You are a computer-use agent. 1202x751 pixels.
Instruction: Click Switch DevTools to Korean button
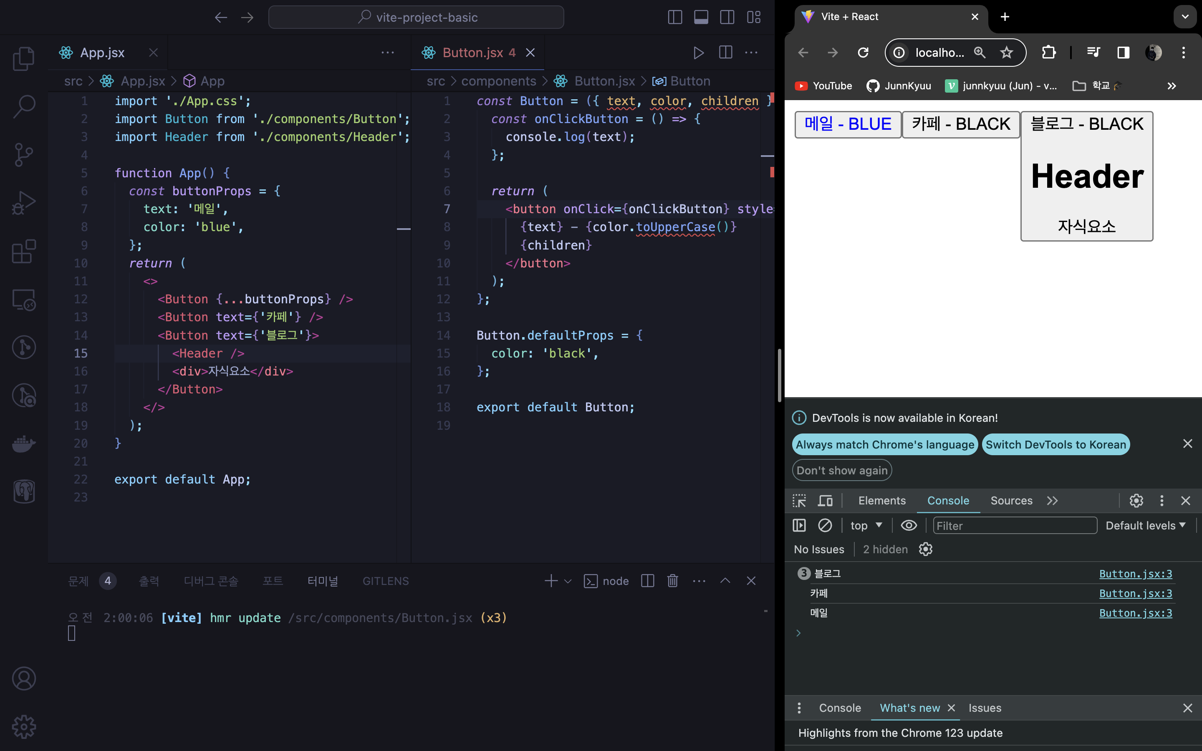pos(1056,444)
